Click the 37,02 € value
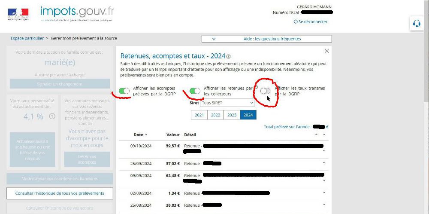 (x=172, y=164)
